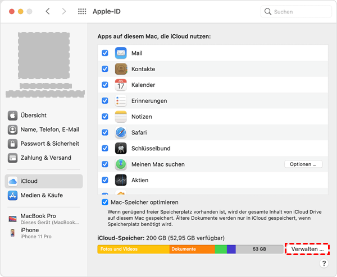The width and height of the screenshot is (337, 277).
Task: Click the Mail app icon
Action: (121, 53)
